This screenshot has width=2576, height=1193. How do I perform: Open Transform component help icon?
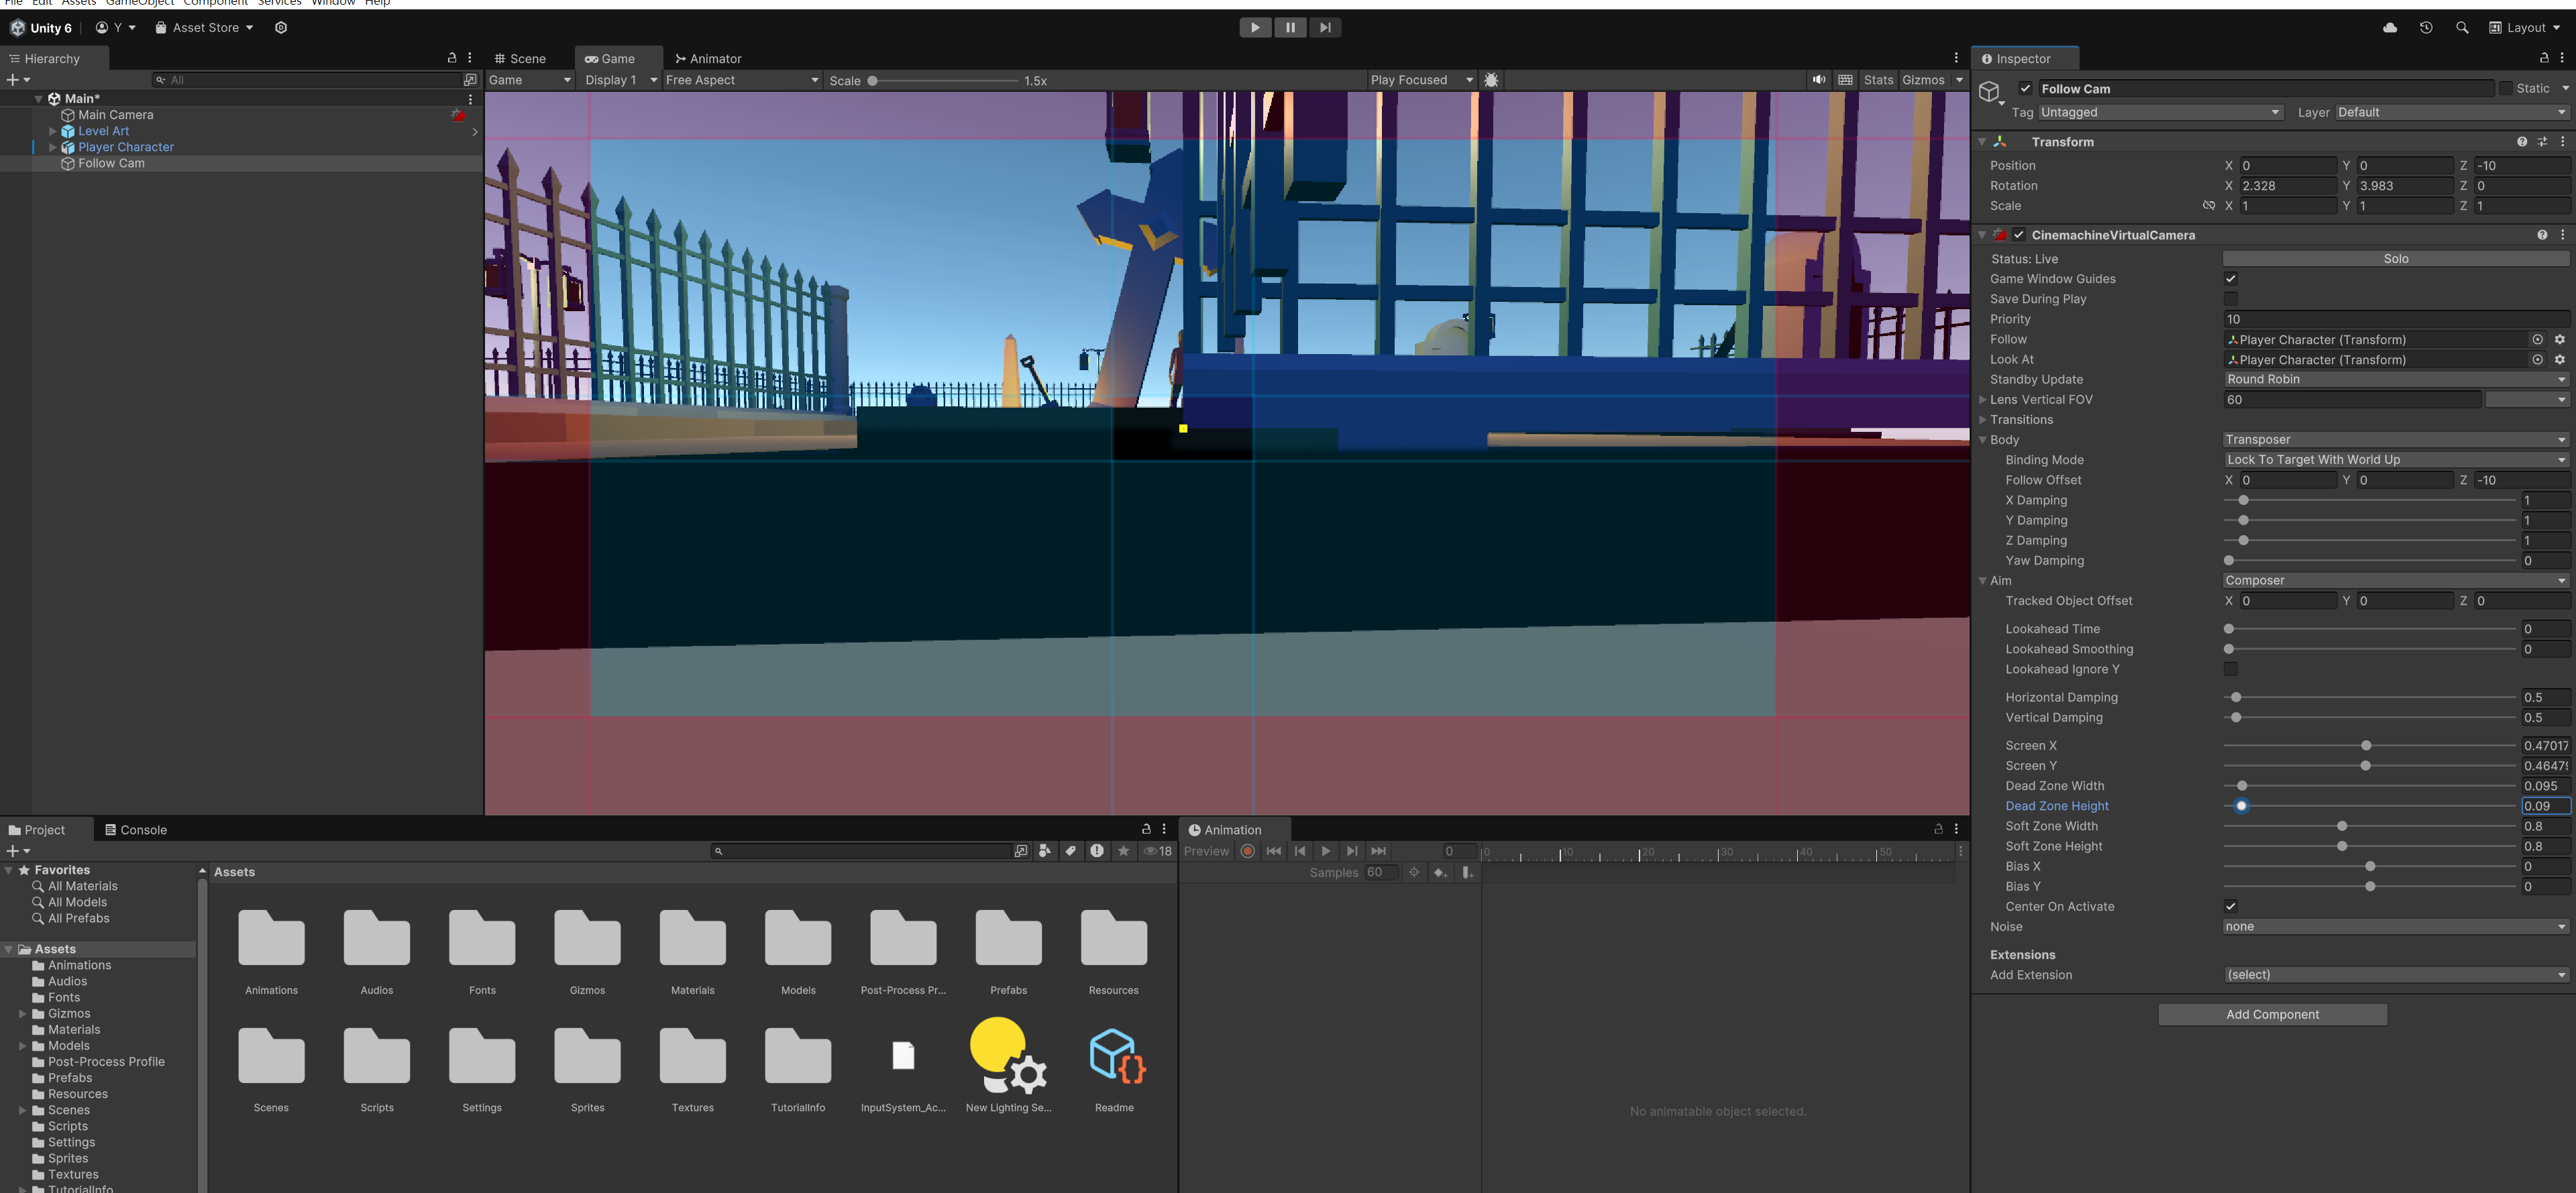click(2522, 142)
